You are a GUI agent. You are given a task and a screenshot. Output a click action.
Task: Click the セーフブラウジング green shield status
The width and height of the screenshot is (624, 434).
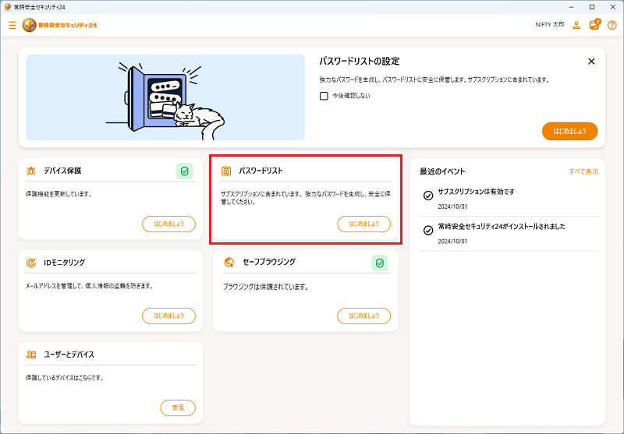click(x=380, y=263)
